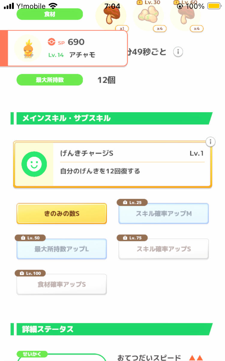
Task: Tap the 詳細ステータス section header
Action: [x=111, y=329]
